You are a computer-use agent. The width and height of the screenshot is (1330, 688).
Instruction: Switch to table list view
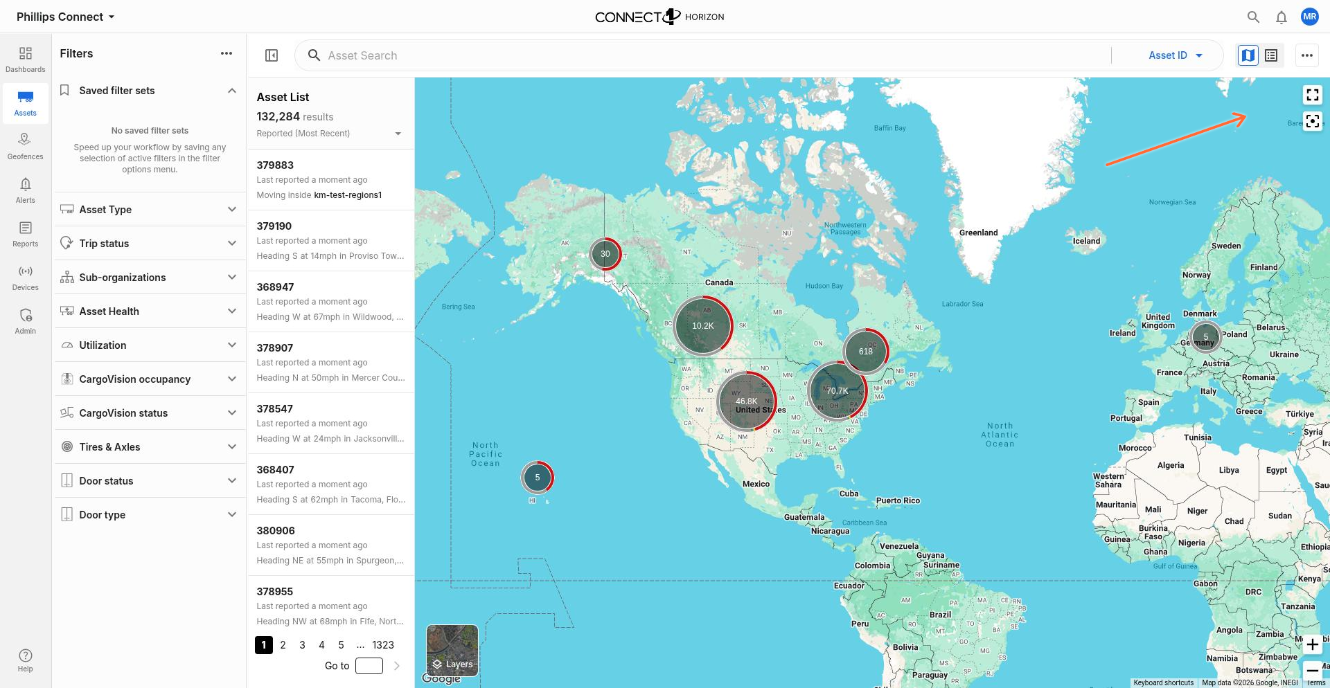tap(1271, 55)
